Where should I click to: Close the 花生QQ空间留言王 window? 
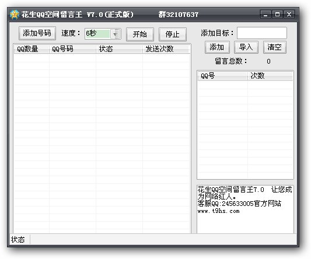point(289,15)
